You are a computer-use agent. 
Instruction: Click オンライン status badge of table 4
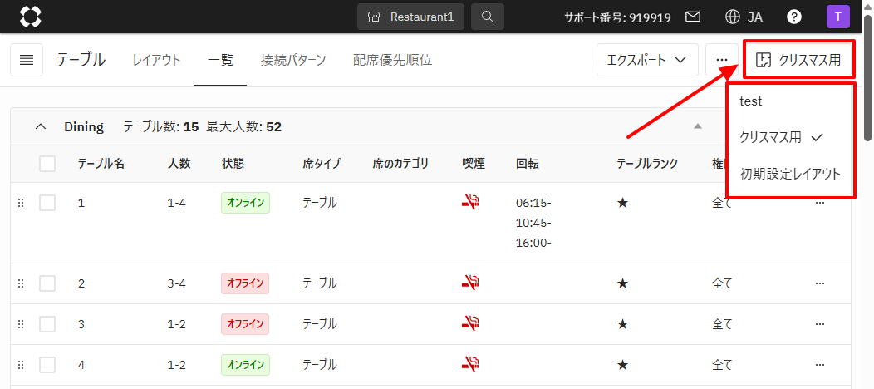pos(245,365)
